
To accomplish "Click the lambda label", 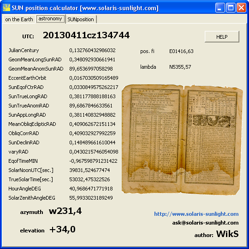I will pos(148,67).
